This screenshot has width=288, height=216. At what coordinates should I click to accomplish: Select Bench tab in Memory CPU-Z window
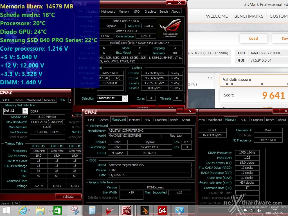coord(270,120)
